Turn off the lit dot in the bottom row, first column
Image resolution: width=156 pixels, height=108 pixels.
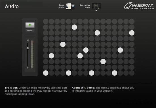(x=46, y=73)
